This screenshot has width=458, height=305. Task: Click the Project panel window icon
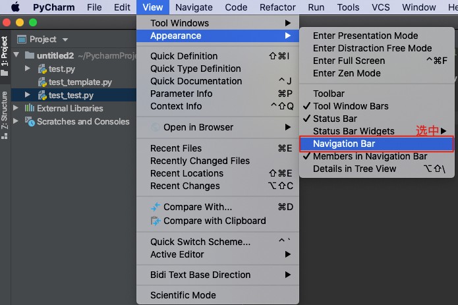pos(22,39)
